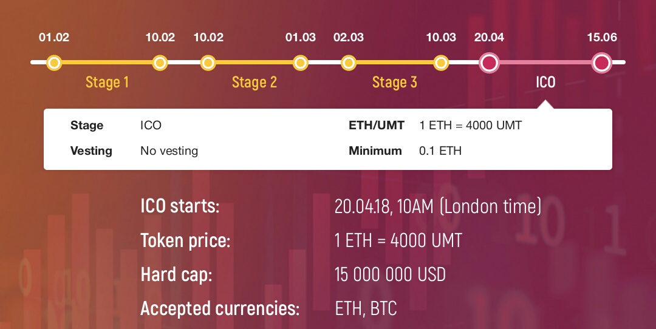Click the Stage 1 start marker at 01.02
Viewport: 656px width, 329px height.
(54, 63)
